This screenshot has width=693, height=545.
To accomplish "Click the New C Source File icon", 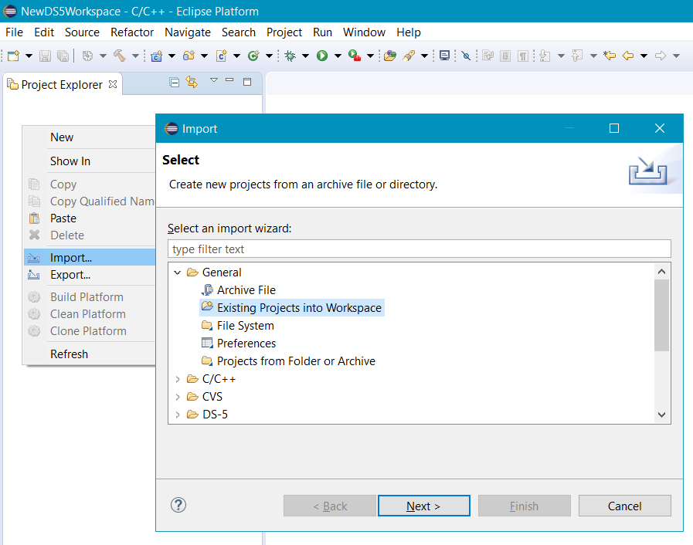I will pyautogui.click(x=222, y=56).
